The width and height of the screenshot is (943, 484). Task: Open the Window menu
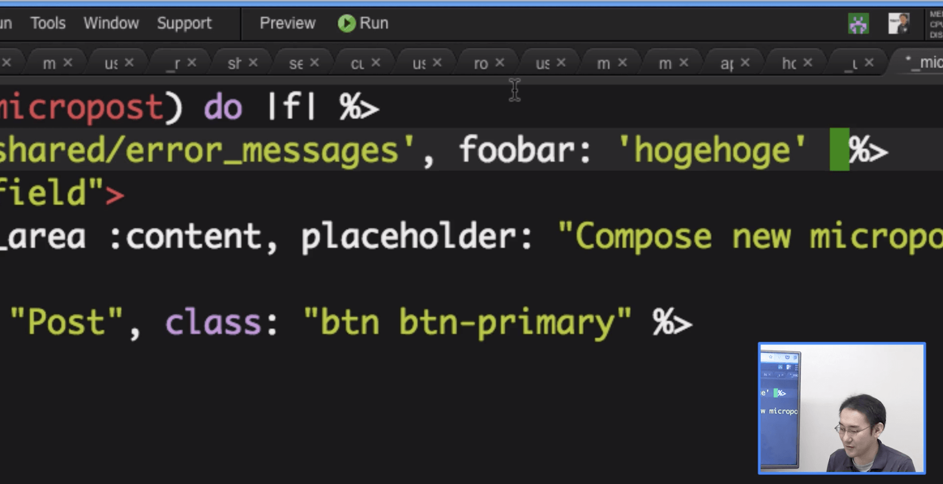click(111, 23)
